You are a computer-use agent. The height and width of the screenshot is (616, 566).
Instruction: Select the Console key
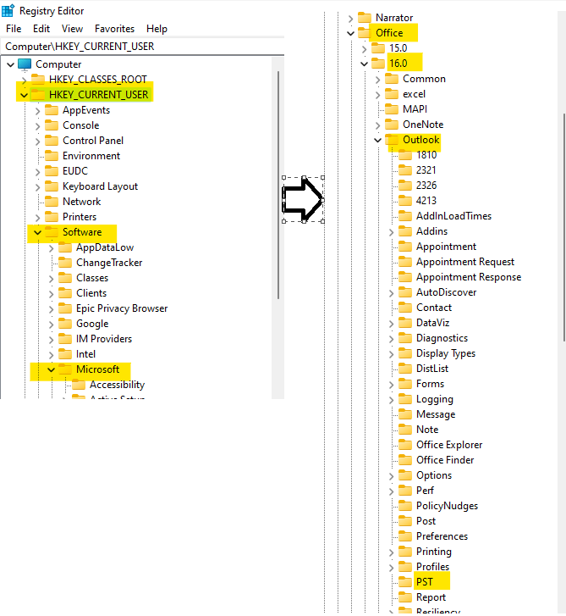click(81, 125)
